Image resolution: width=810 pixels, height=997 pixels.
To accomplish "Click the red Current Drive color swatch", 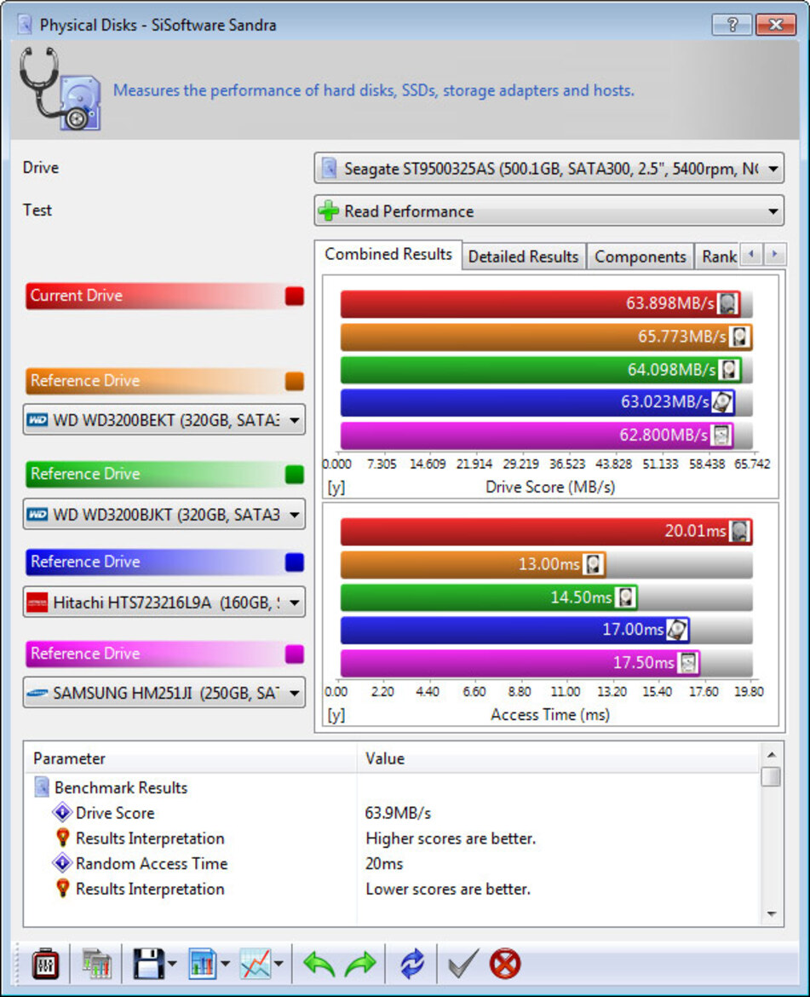I will coord(294,297).
